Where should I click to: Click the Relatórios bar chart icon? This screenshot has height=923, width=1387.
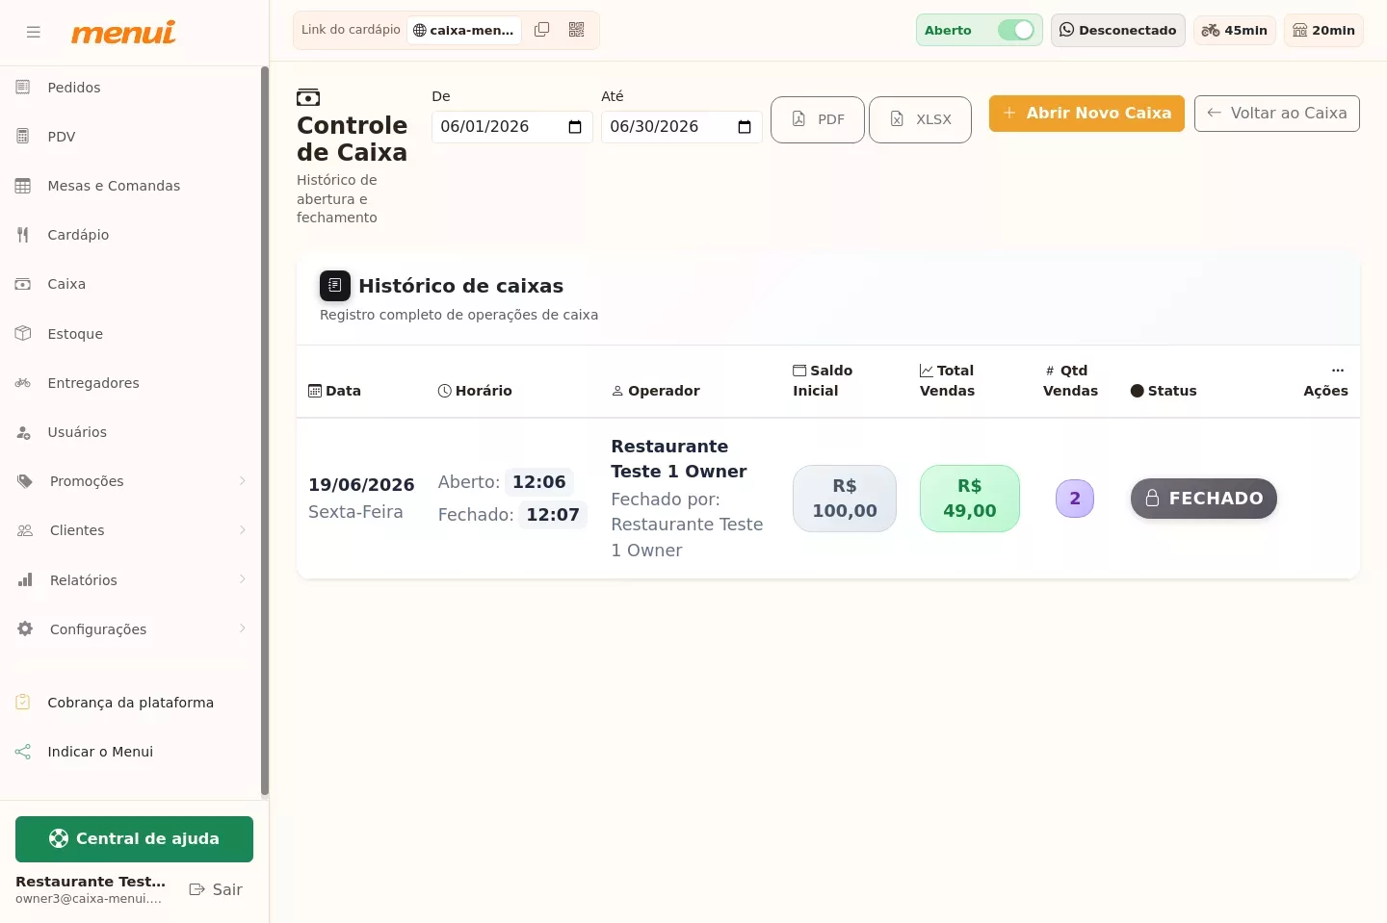coord(25,579)
